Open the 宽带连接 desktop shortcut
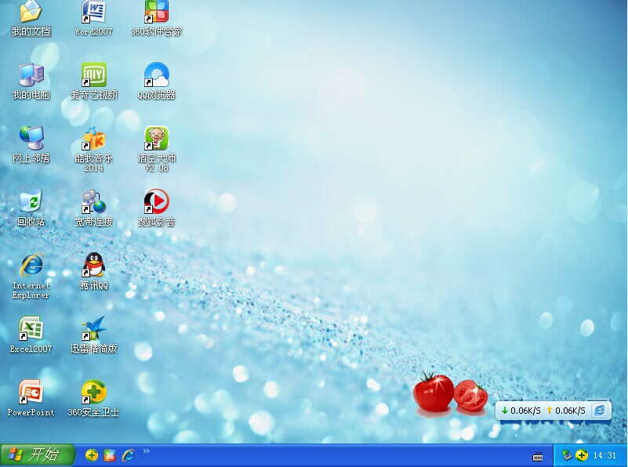 (x=94, y=203)
